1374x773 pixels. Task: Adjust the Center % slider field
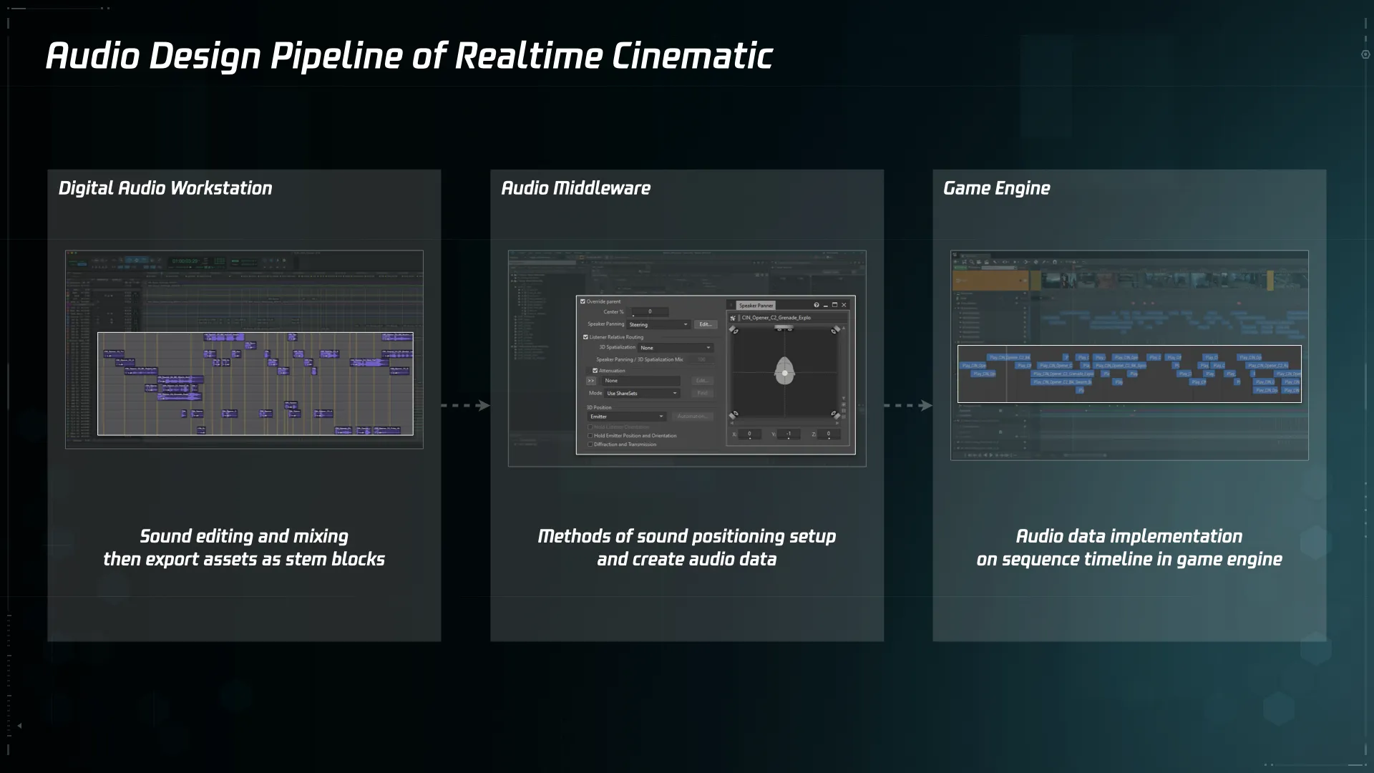[650, 312]
